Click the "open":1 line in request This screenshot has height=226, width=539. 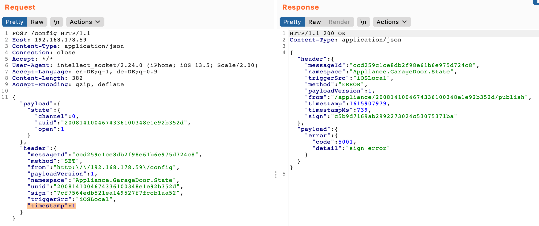(50, 129)
